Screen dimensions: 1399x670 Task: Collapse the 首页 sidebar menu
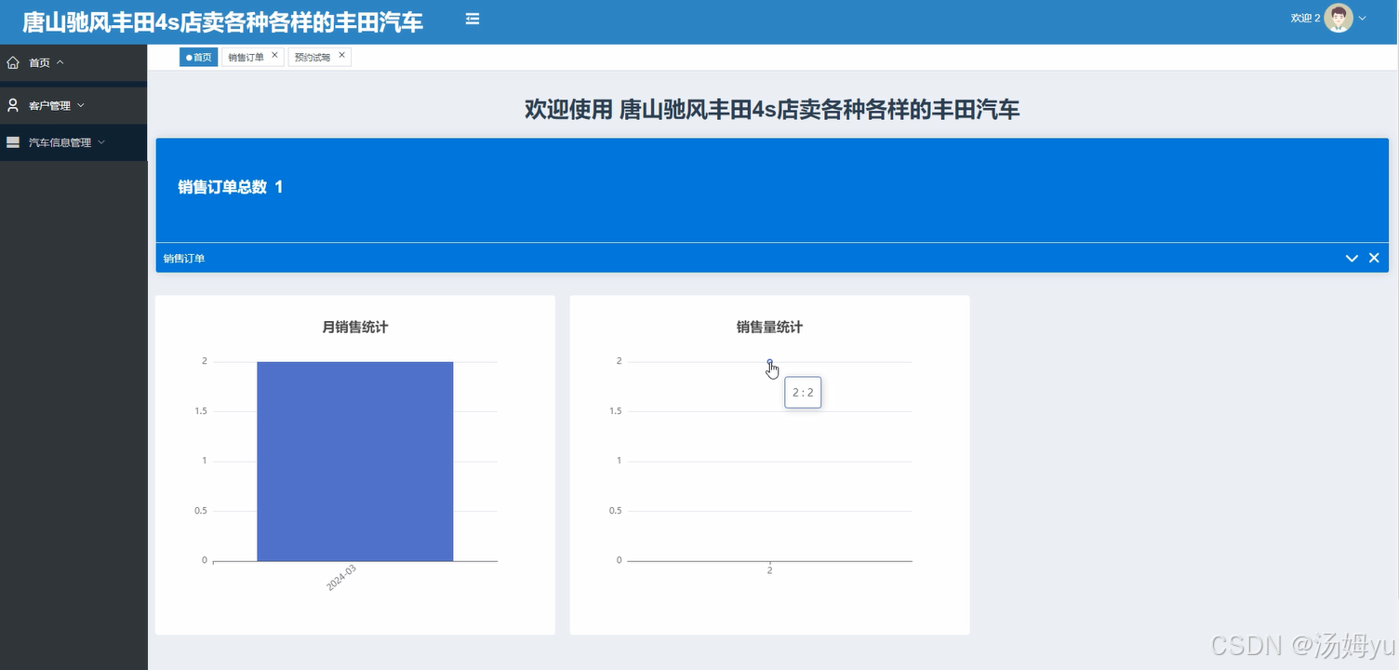(60, 62)
